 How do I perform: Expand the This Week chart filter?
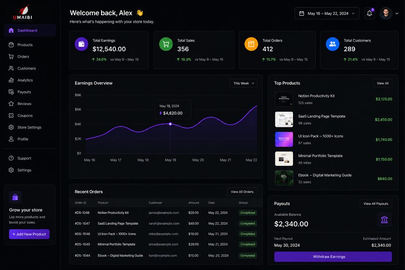point(243,83)
